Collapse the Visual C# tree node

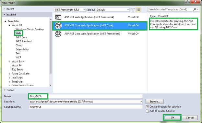click(9, 25)
